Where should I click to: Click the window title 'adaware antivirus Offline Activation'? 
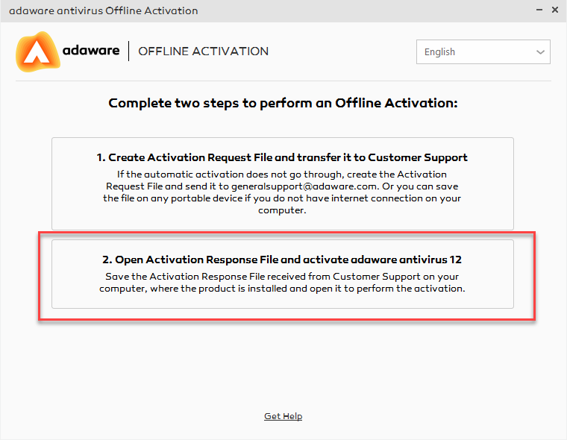pos(104,10)
